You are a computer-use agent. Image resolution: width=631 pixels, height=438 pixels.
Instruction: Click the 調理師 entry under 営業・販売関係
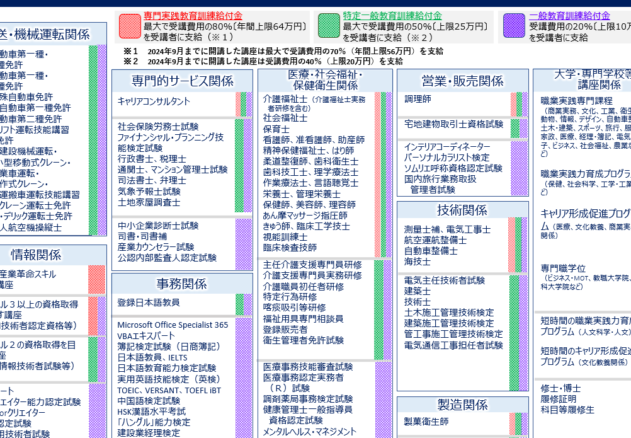click(x=418, y=99)
